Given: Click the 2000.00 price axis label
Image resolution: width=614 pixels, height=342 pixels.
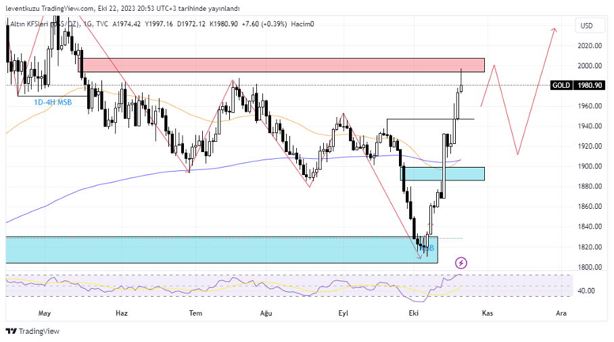Looking at the screenshot, I should (x=589, y=66).
